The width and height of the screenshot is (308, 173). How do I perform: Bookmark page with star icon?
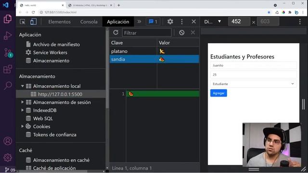click(269, 12)
